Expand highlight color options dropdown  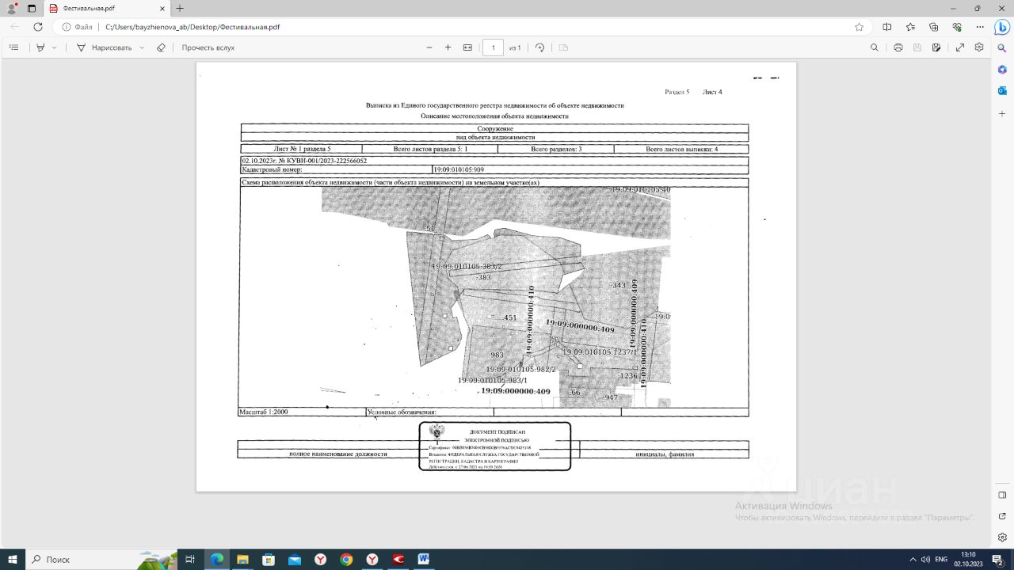55,47
